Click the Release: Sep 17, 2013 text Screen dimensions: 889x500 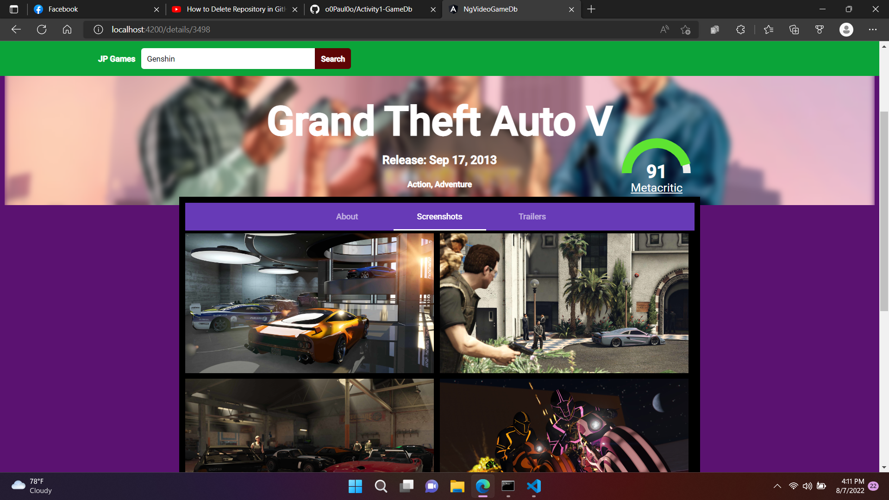[x=439, y=160]
